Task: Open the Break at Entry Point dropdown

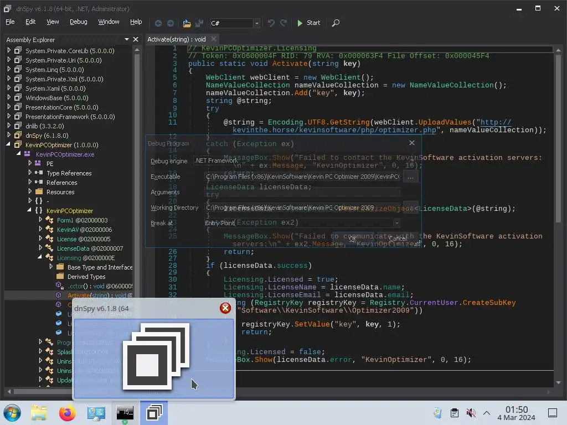Action: [x=396, y=223]
